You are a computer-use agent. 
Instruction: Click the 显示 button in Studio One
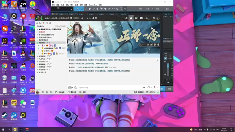167,9
